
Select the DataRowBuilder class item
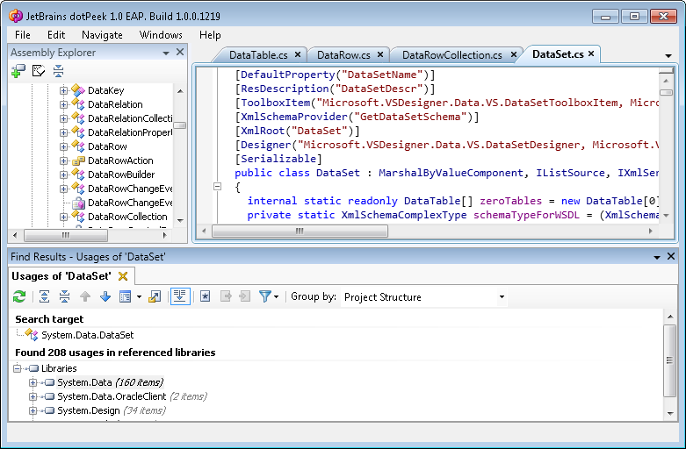coord(121,175)
